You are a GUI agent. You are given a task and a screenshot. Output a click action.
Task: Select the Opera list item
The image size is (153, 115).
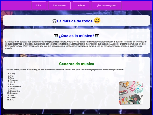point(13,89)
